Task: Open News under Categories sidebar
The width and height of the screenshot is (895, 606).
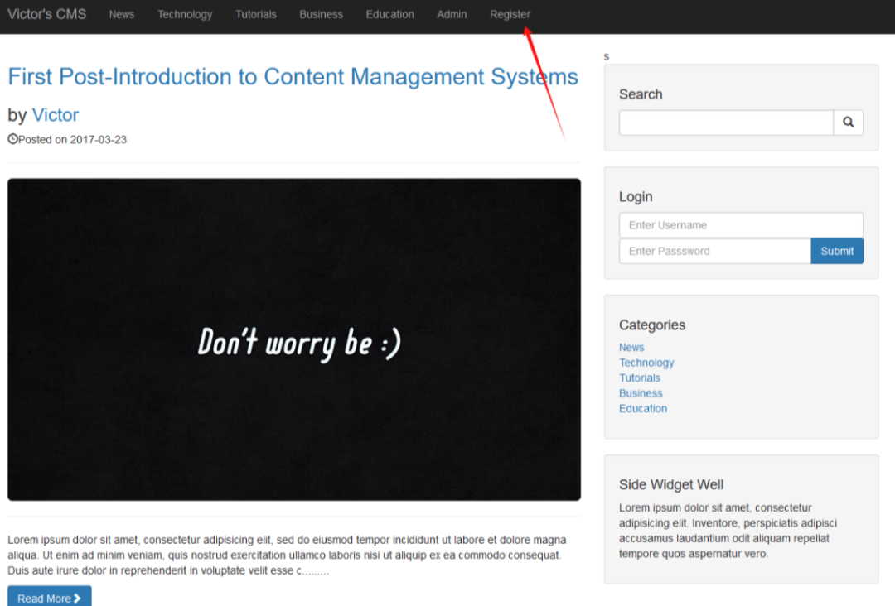Action: [631, 348]
